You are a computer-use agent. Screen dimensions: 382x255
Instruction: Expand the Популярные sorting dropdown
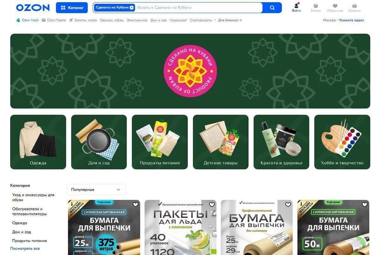point(96,189)
